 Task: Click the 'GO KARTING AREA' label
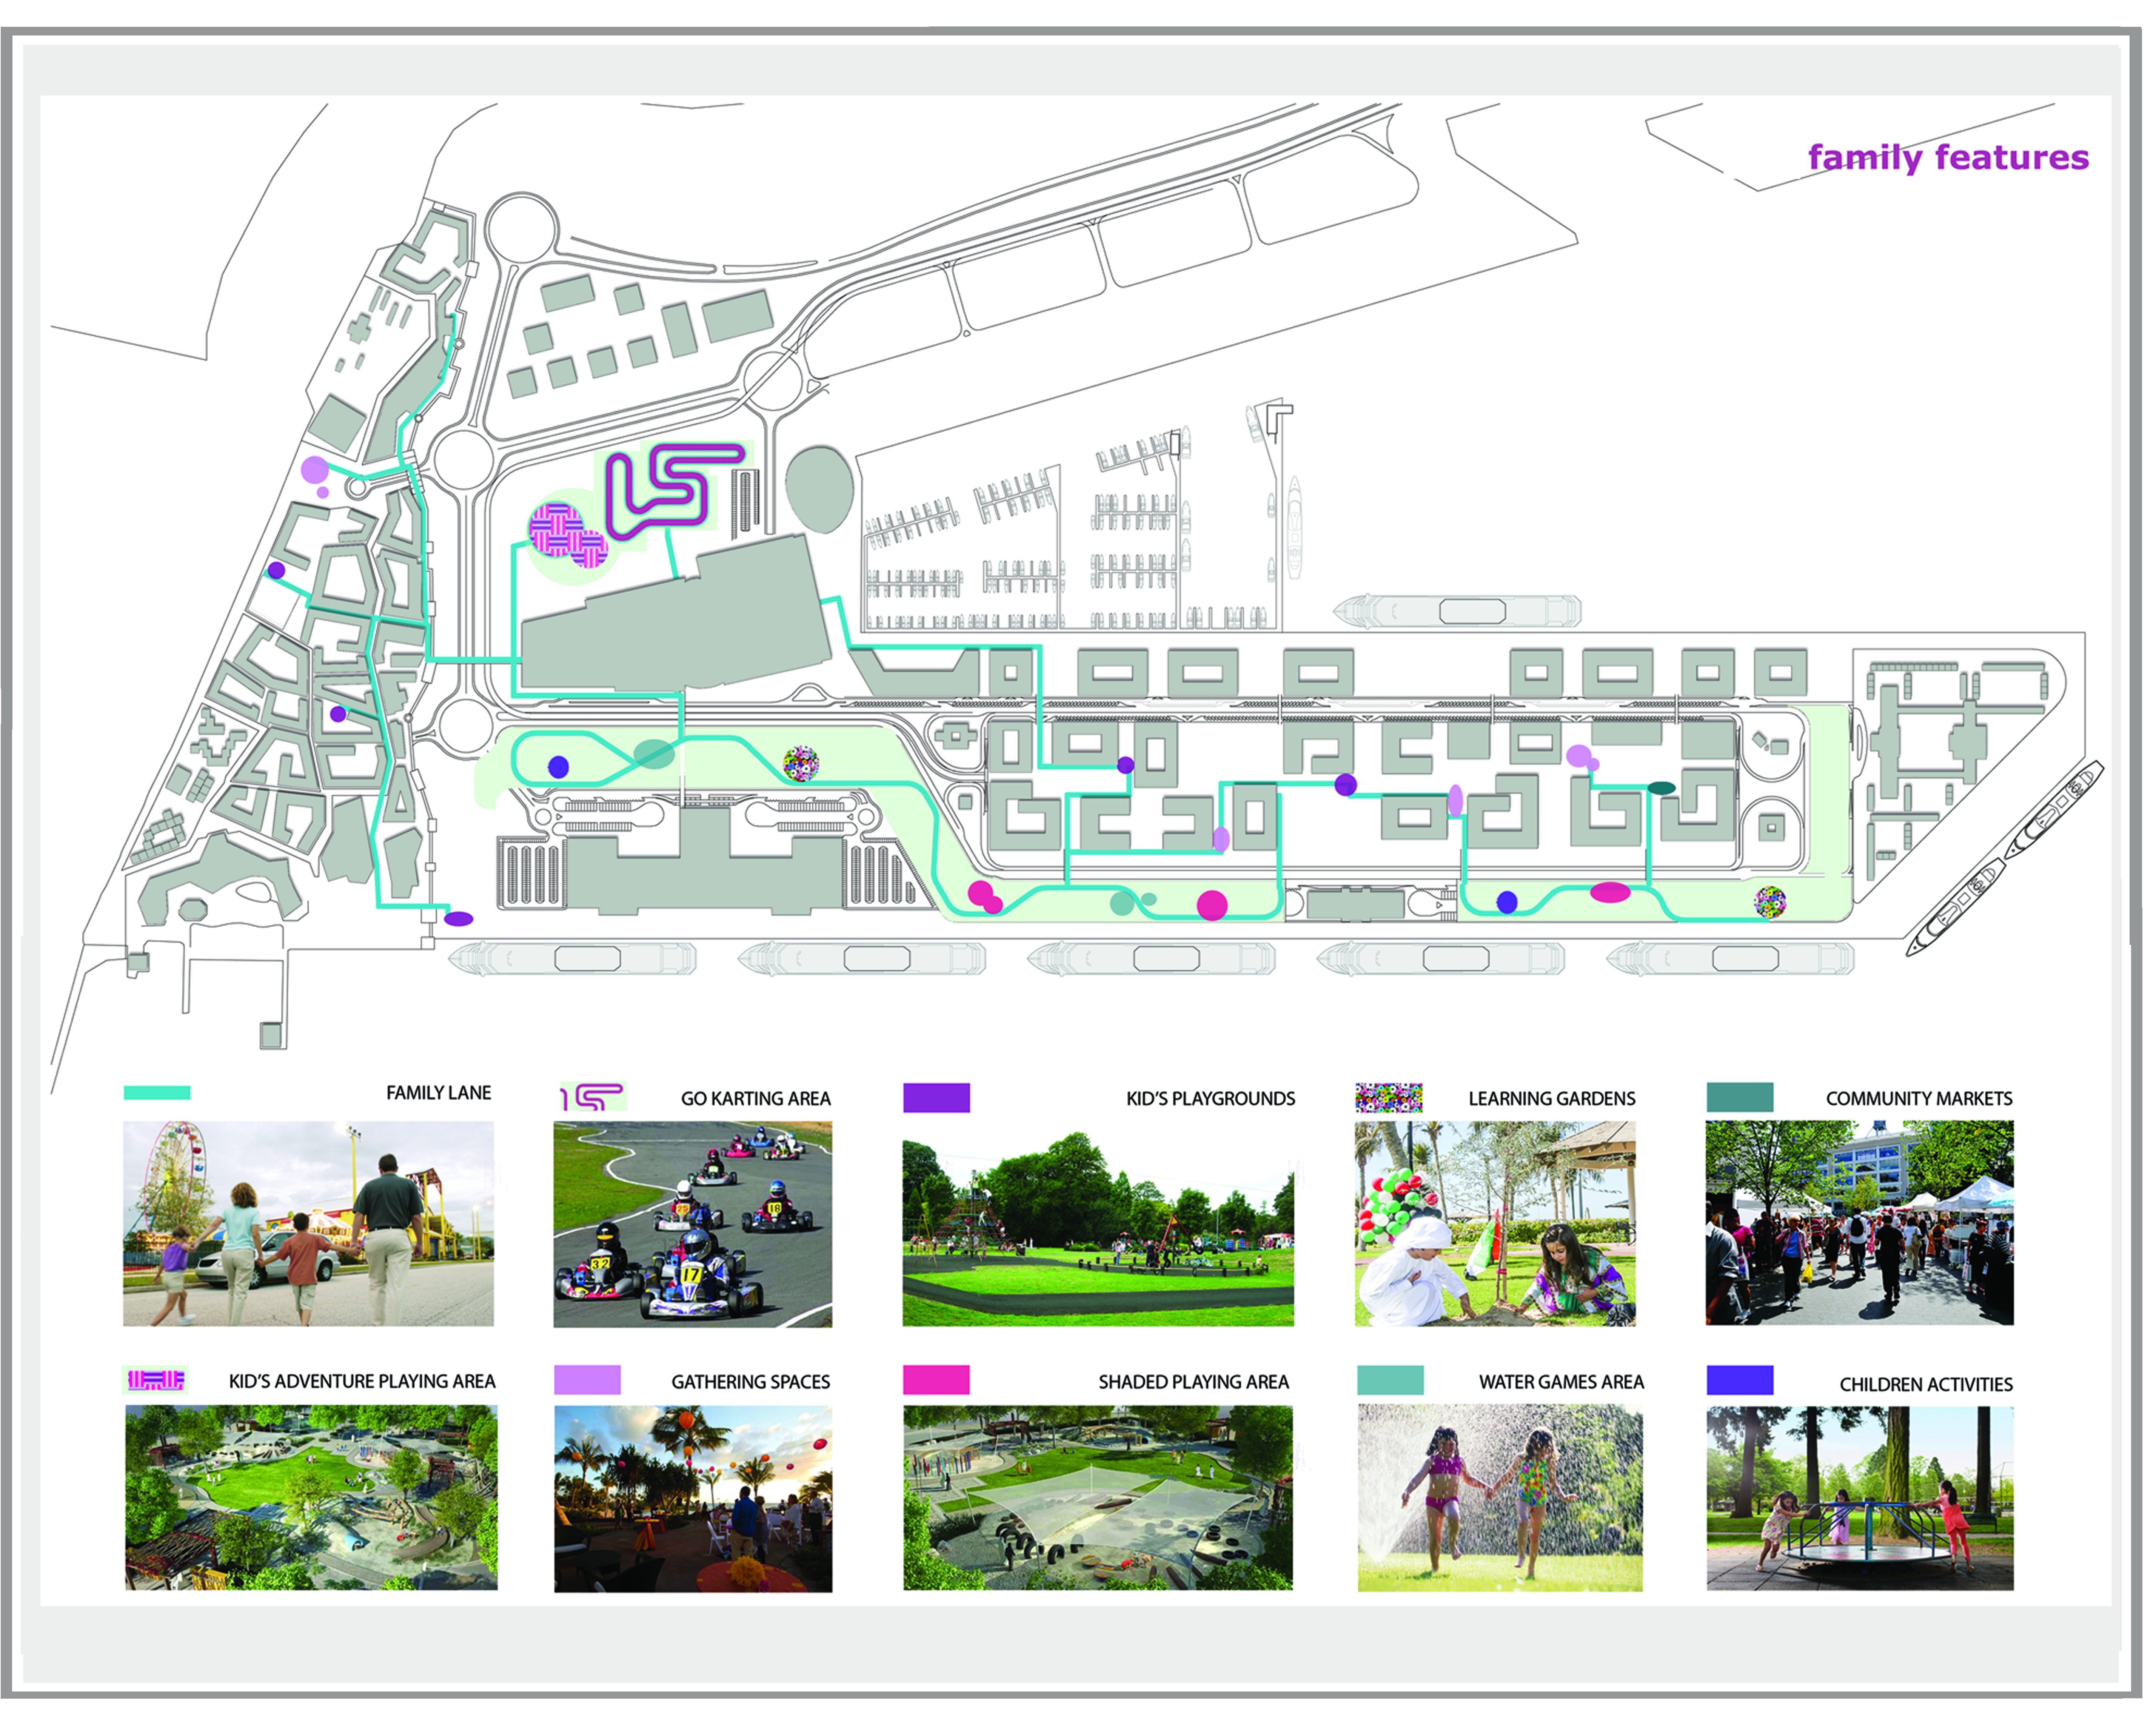coord(756,1098)
